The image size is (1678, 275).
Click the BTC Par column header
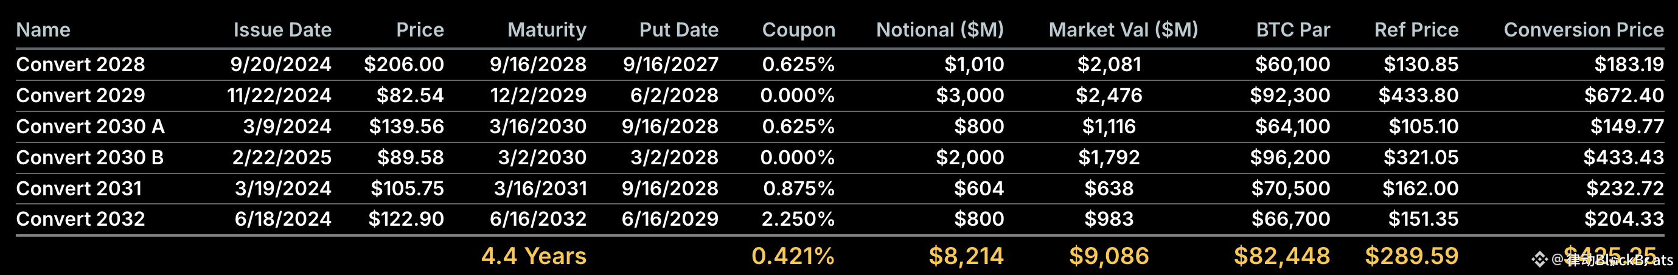point(1292,30)
